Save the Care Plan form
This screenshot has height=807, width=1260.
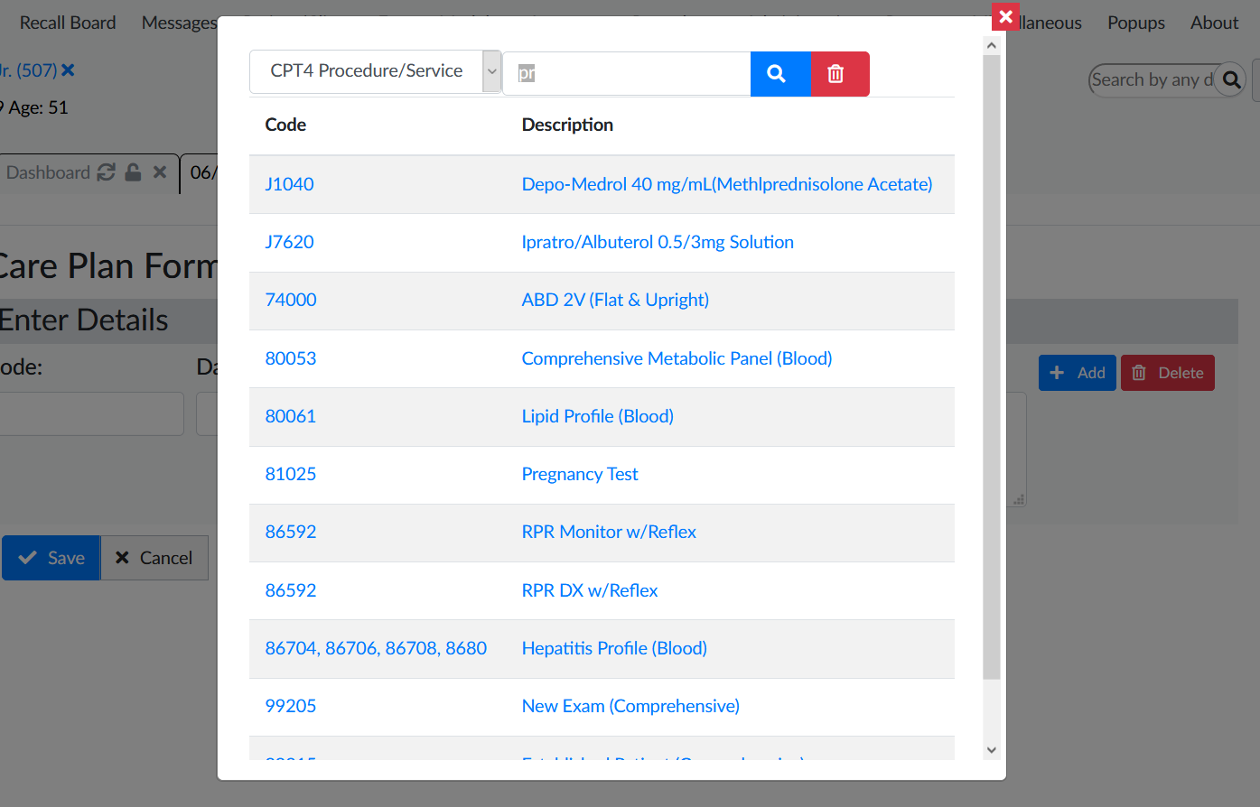(x=51, y=558)
